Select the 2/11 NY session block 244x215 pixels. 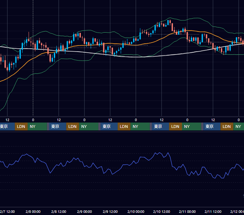point(239,126)
